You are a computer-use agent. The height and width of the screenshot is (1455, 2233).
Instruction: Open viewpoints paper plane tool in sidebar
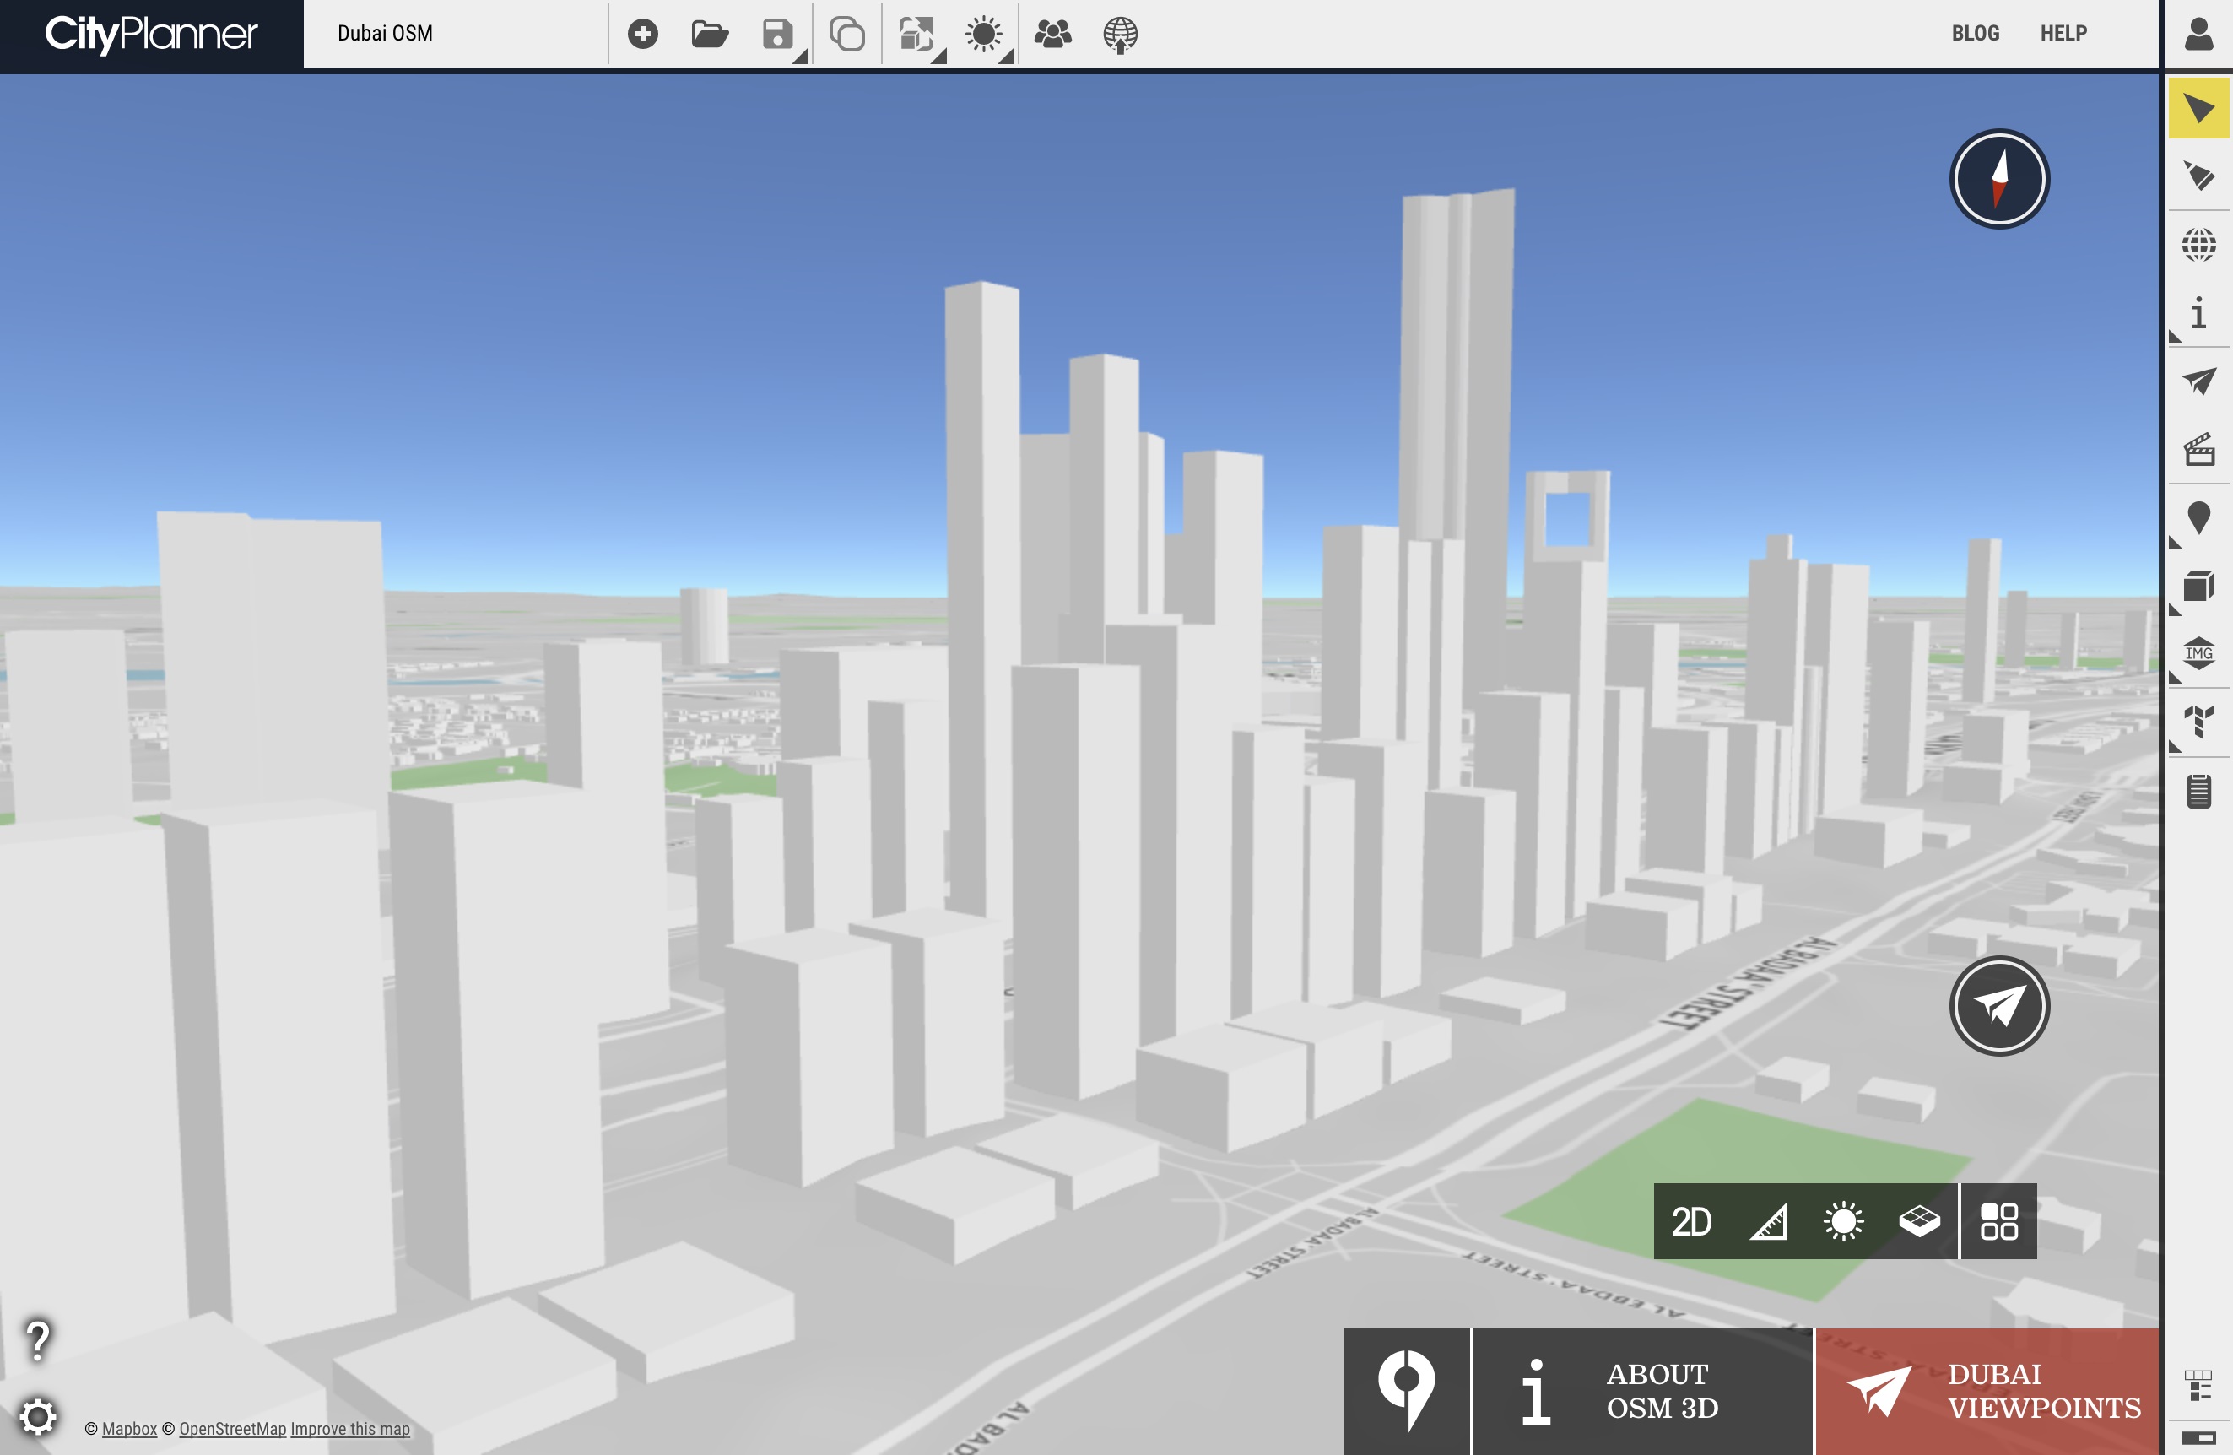pos(2198,381)
